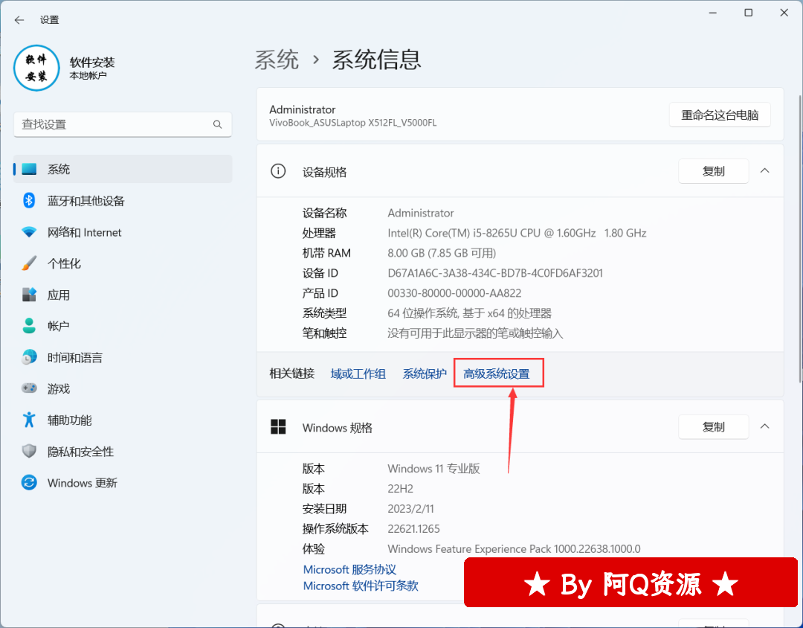Click the 应用 apps icon
The height and width of the screenshot is (628, 803).
[x=29, y=295]
